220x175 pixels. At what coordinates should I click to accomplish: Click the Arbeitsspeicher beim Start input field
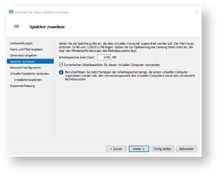point(104,58)
